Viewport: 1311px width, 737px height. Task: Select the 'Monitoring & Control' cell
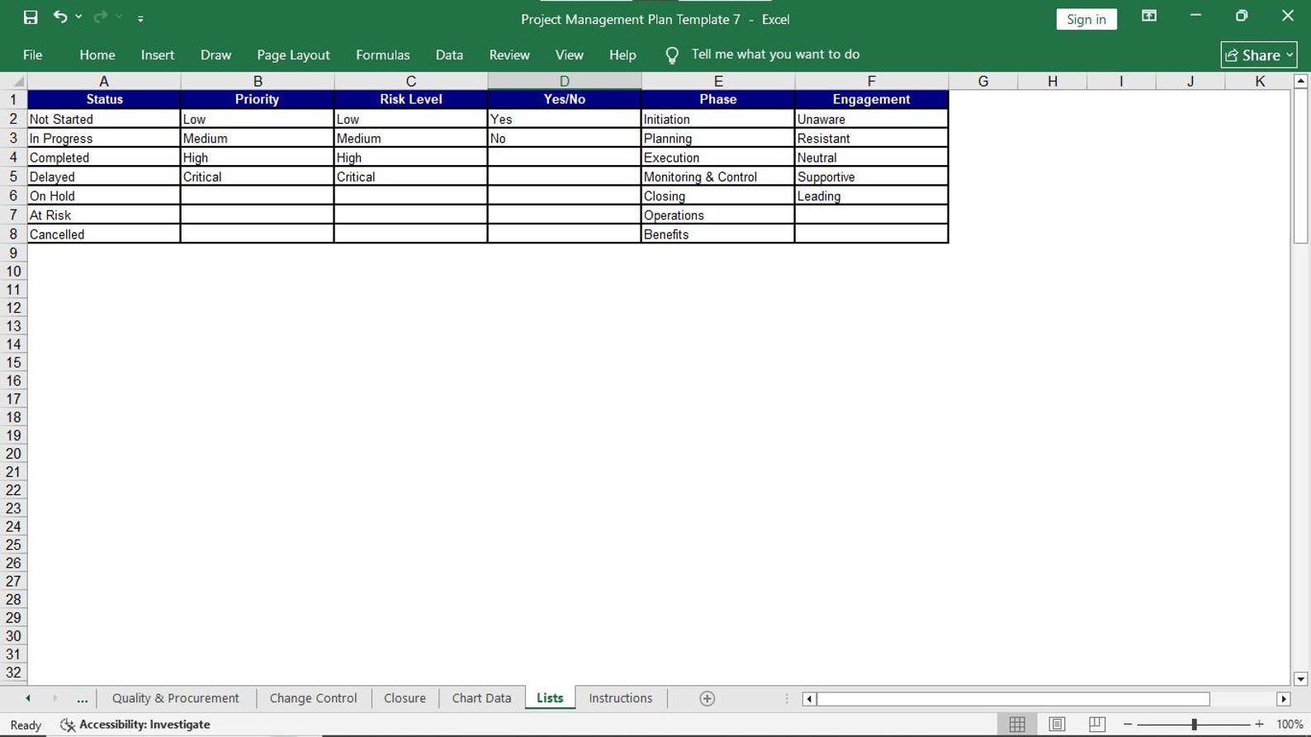click(718, 177)
